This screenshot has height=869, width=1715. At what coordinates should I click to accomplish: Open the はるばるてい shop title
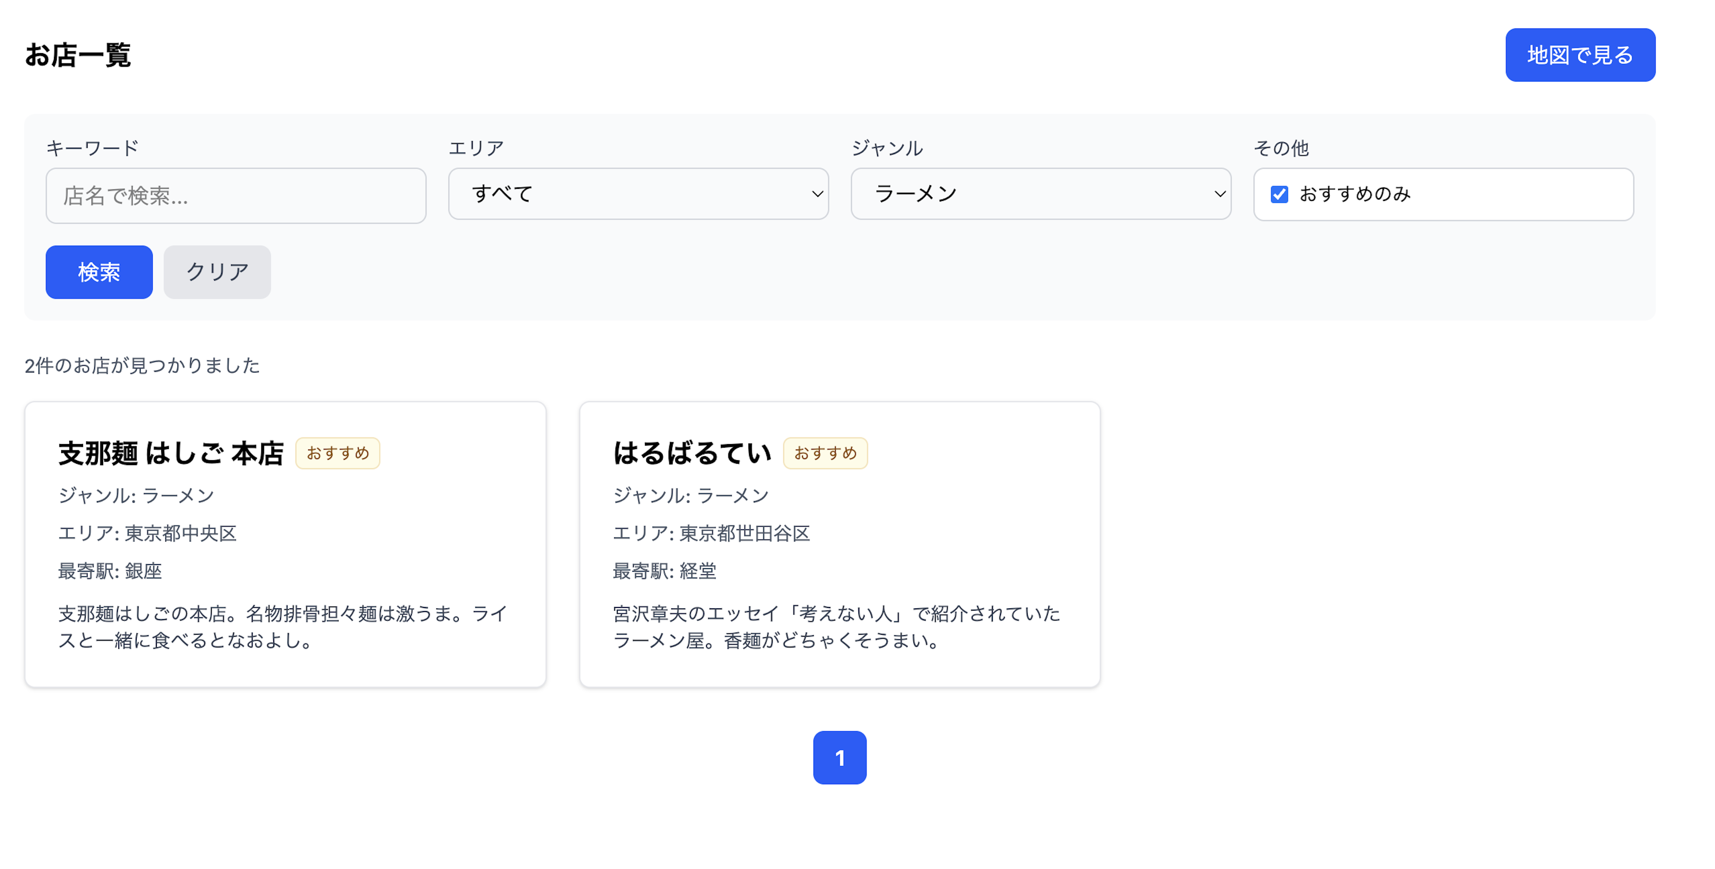tap(692, 453)
